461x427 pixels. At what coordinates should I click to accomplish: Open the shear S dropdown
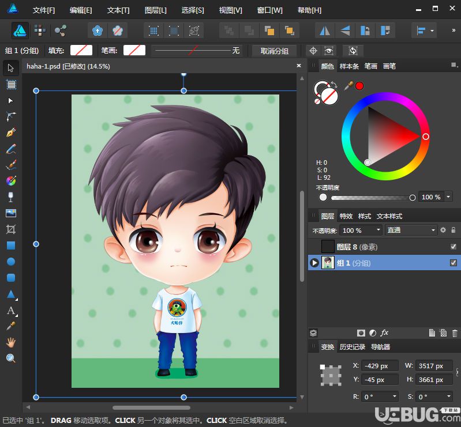pyautogui.click(x=449, y=396)
